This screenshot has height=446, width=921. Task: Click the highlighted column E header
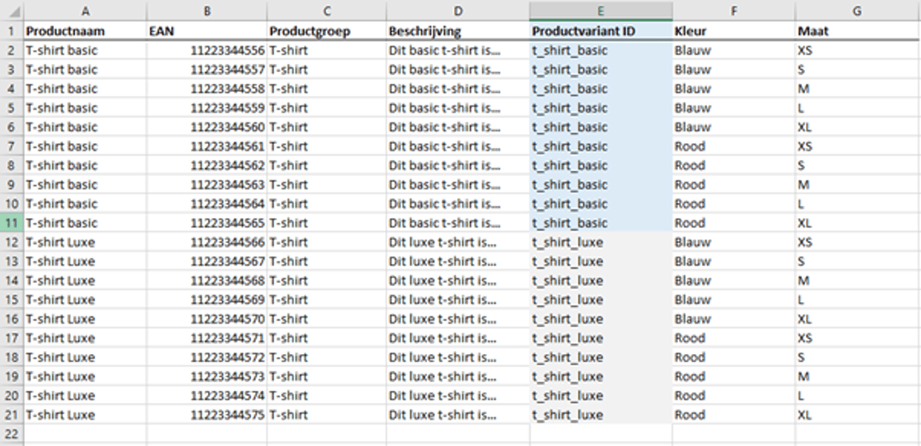tap(600, 12)
